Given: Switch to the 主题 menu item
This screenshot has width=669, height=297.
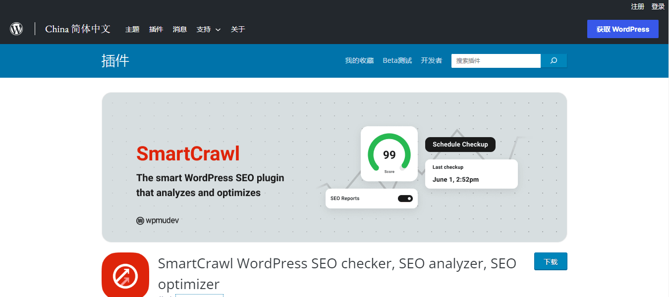Looking at the screenshot, I should tap(132, 29).
